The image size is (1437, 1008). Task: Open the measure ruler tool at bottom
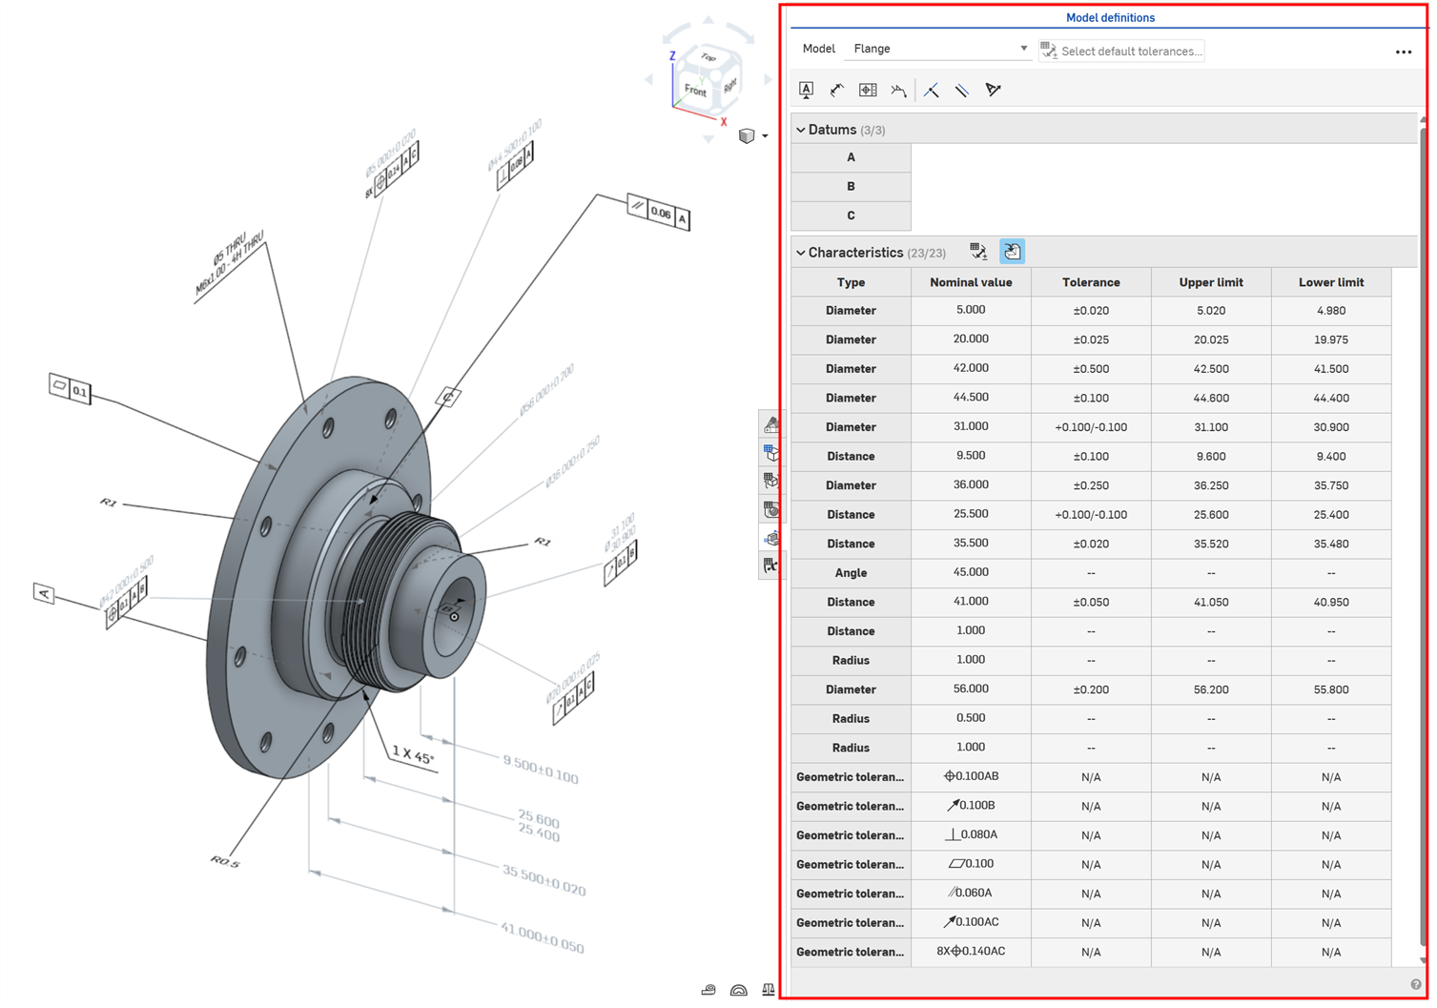pyautogui.click(x=708, y=990)
